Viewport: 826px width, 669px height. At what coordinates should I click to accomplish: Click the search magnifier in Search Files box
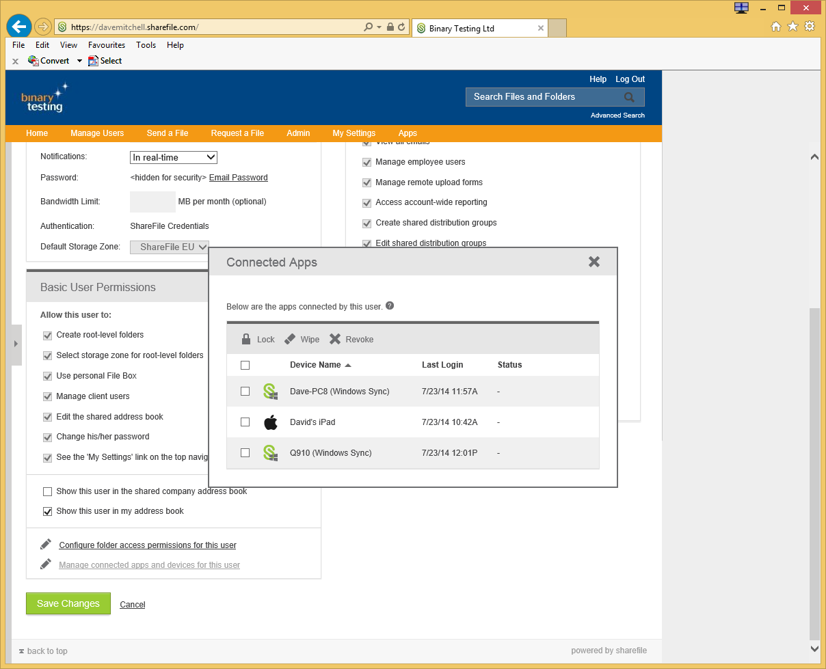click(x=630, y=97)
